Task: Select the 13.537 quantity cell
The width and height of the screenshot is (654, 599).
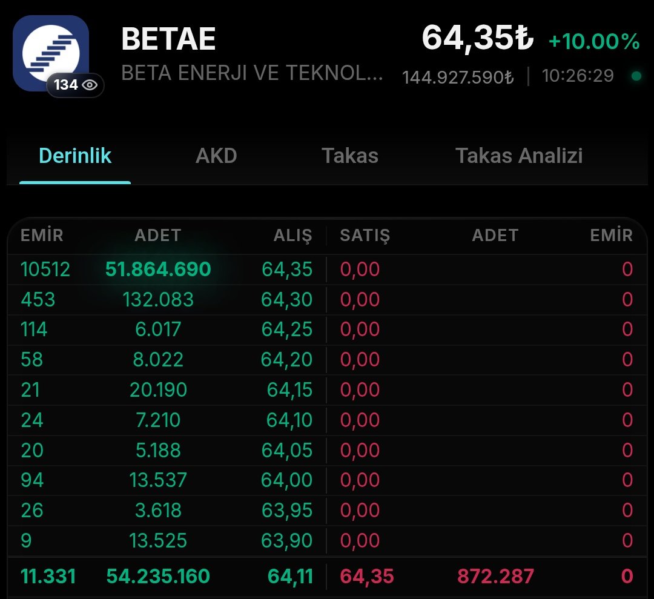Action: [x=158, y=480]
